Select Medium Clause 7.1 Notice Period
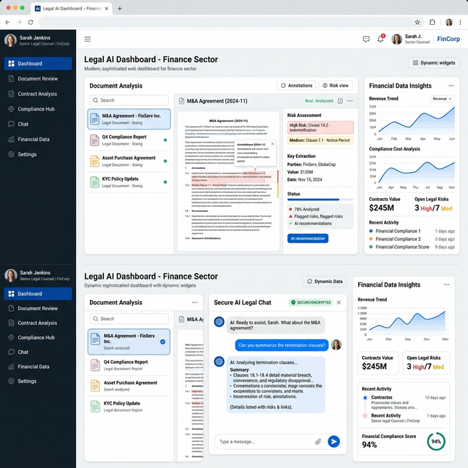The image size is (468, 468). [320, 140]
